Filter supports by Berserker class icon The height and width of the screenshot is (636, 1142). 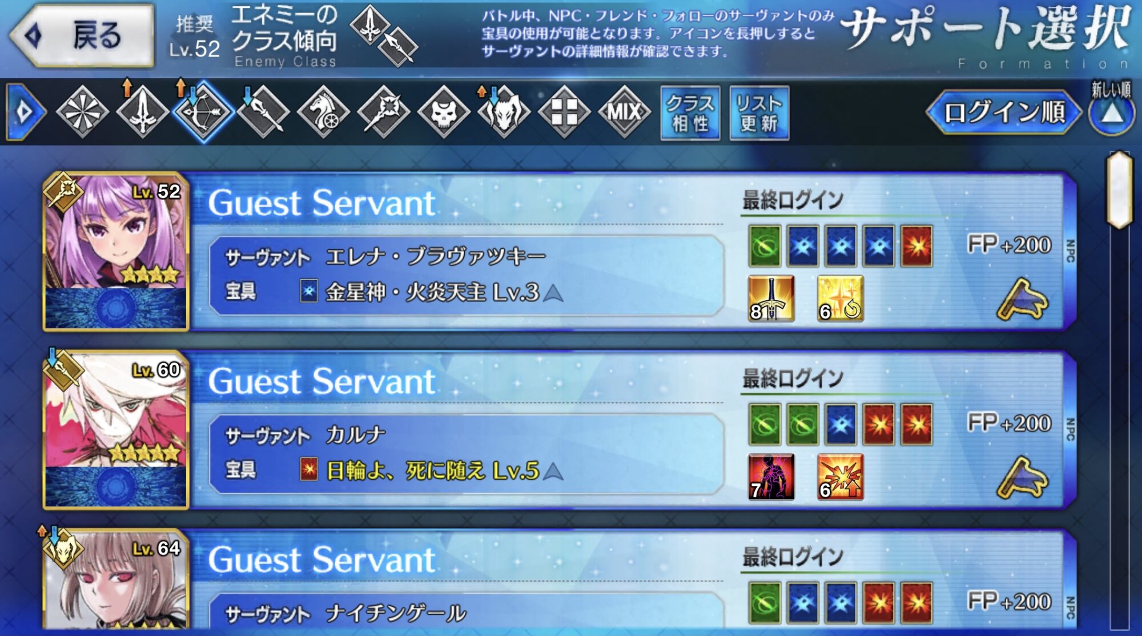click(x=504, y=112)
